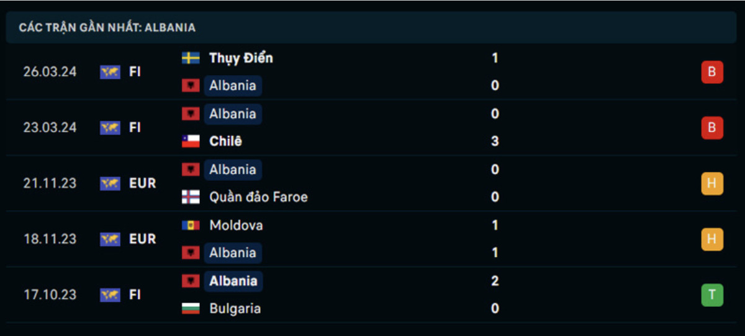Click the Sweden flag icon

tap(191, 58)
